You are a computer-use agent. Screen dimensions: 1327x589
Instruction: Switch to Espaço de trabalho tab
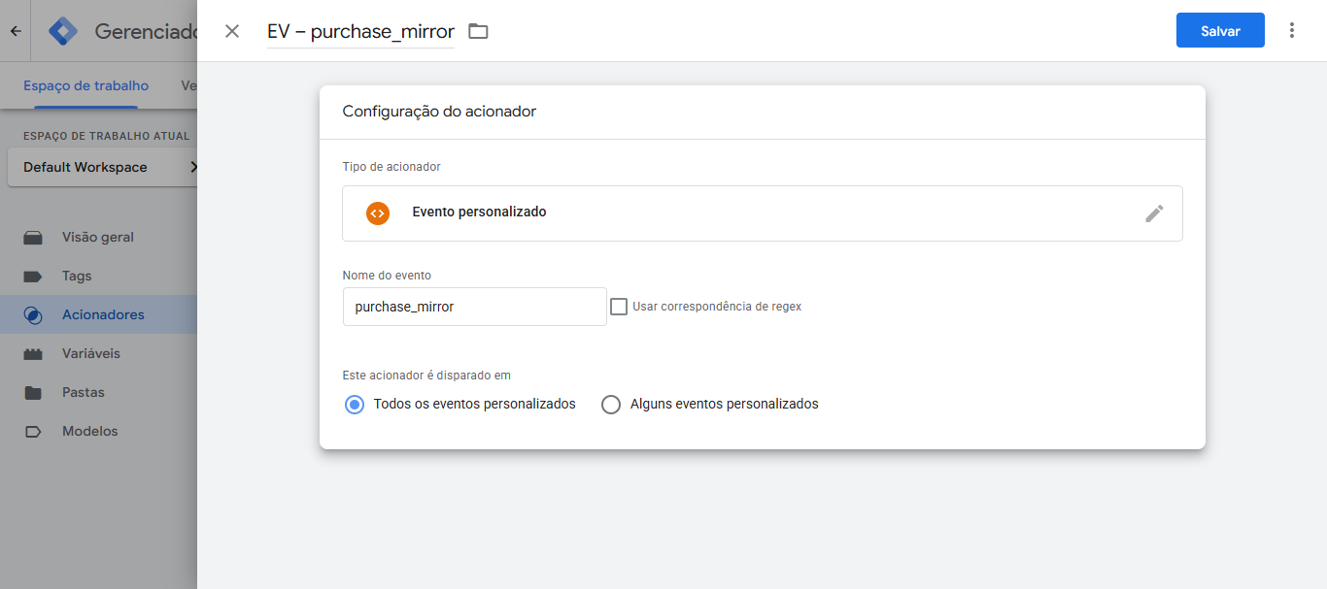85,85
